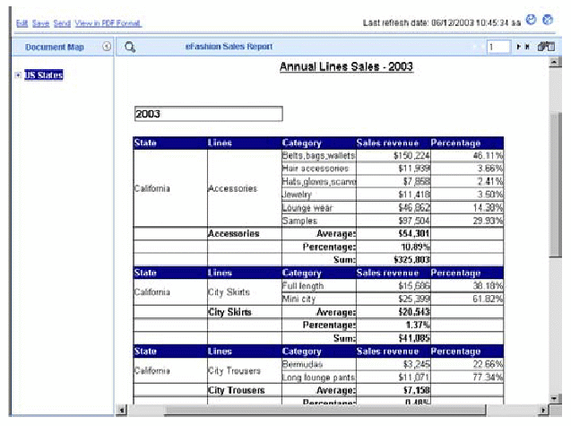This screenshot has height=426, width=571.
Task: Click the Send link
Action: (x=62, y=23)
